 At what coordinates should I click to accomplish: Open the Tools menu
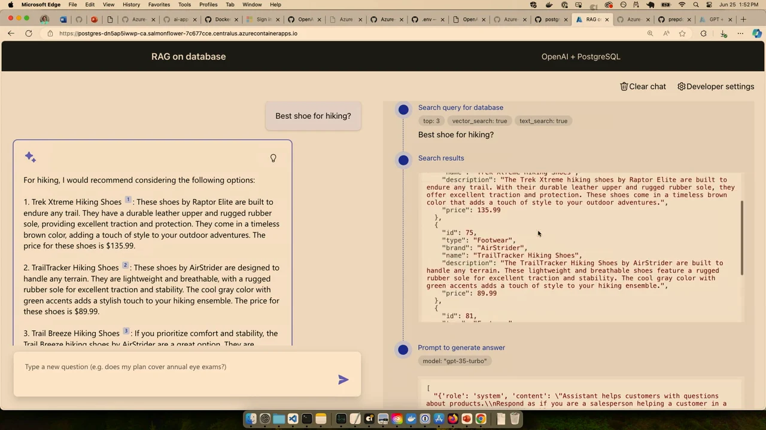pos(184,5)
